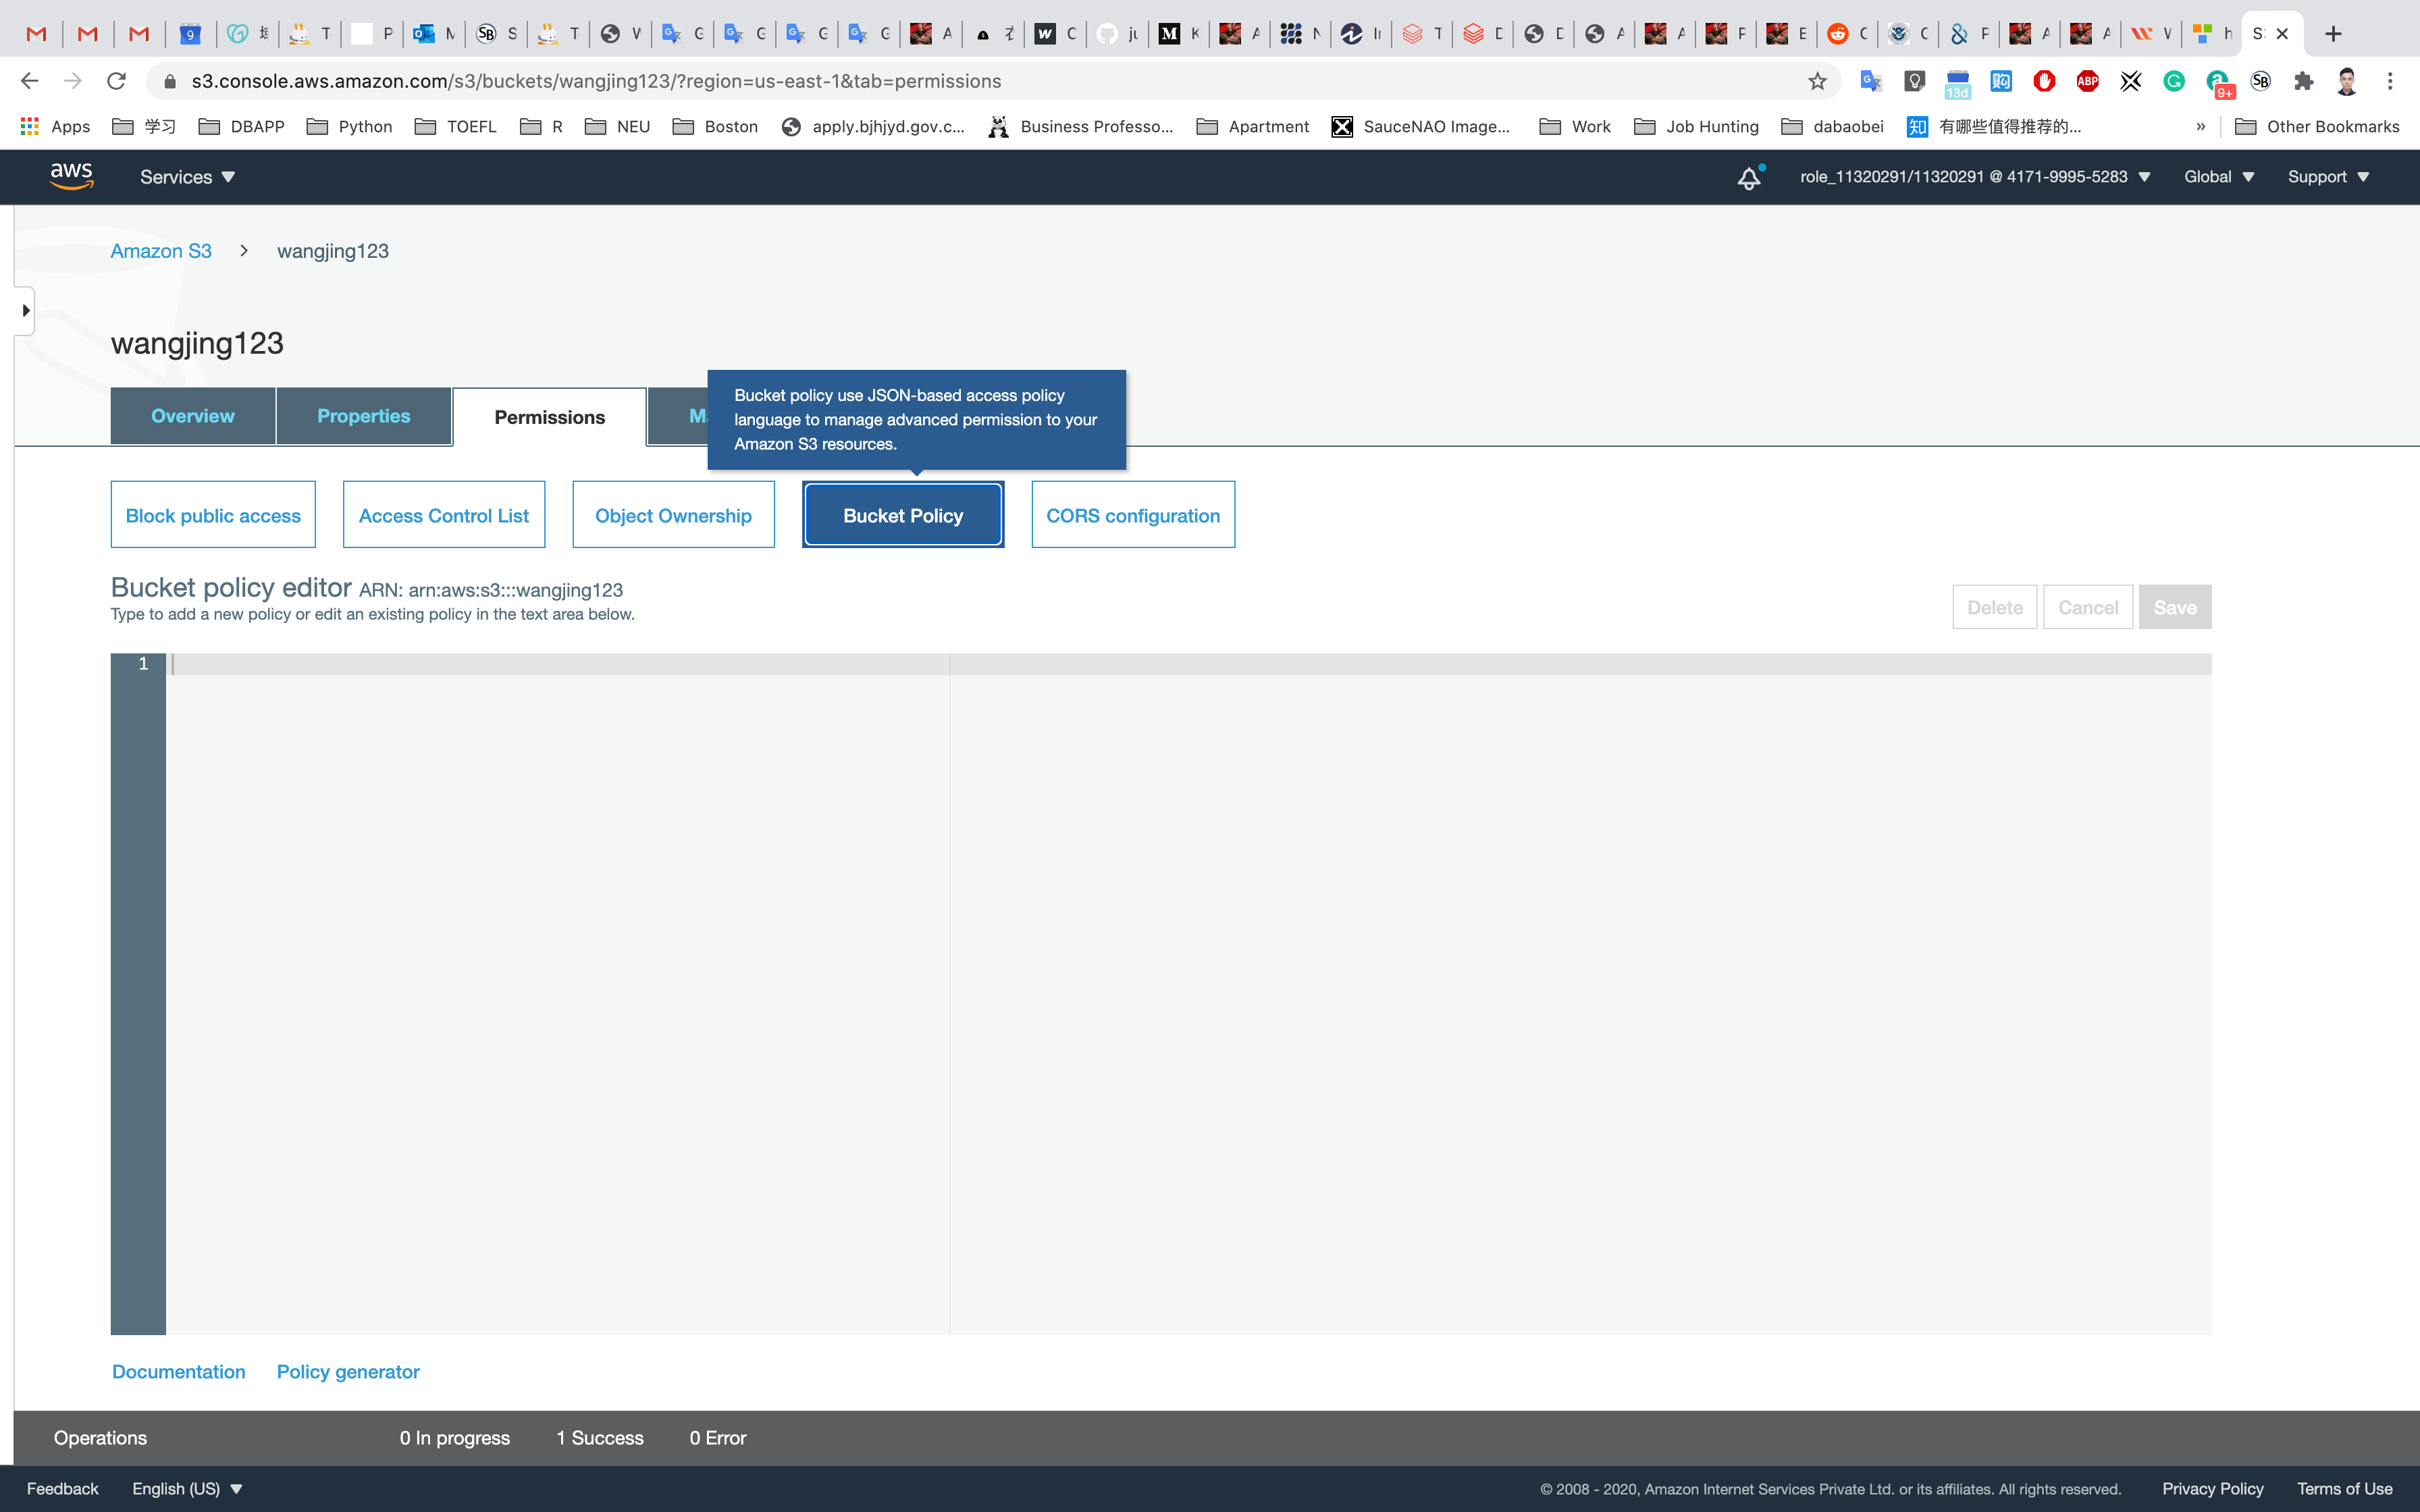Click the bookmark star icon
The width and height of the screenshot is (2420, 1512).
pos(1817,81)
